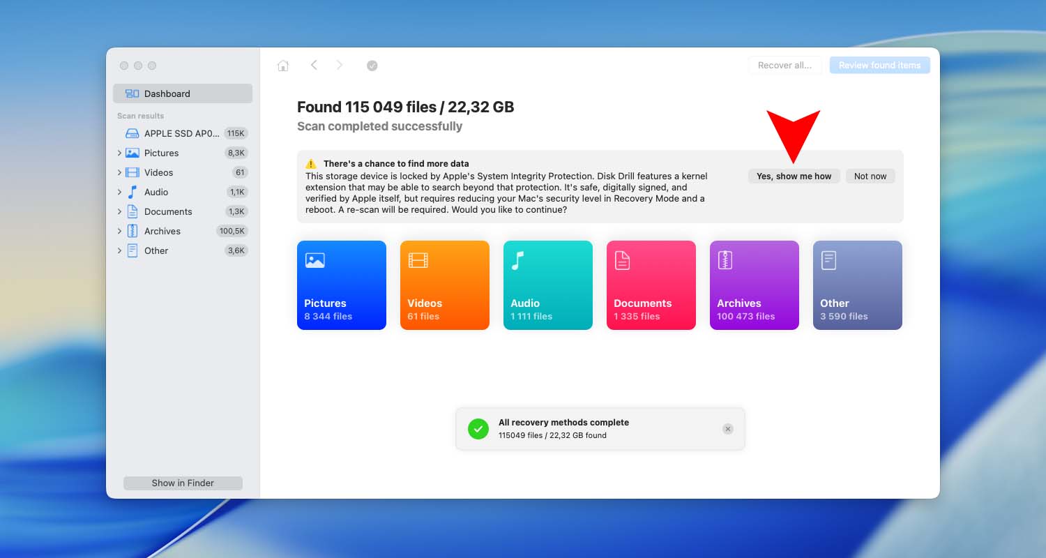Click the 100,5K count badge for Archives
Screen dimensions: 1046x558
[x=232, y=231]
